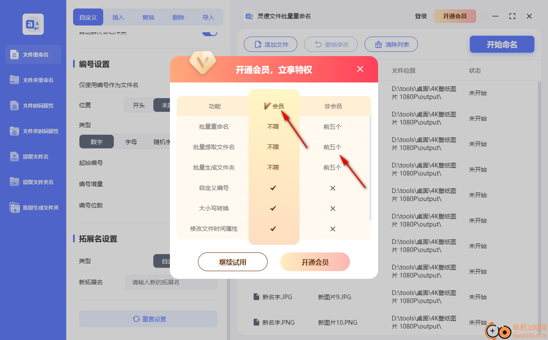Click the app icon next to 灵便文件批量重命名
The image size is (548, 340).
pos(249,16)
